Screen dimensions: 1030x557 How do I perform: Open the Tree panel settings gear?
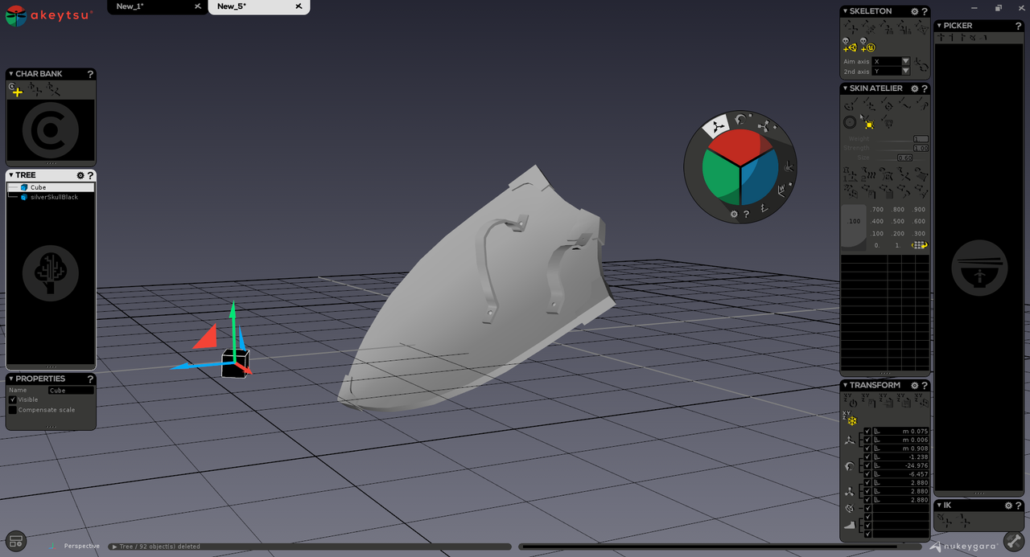coord(80,175)
